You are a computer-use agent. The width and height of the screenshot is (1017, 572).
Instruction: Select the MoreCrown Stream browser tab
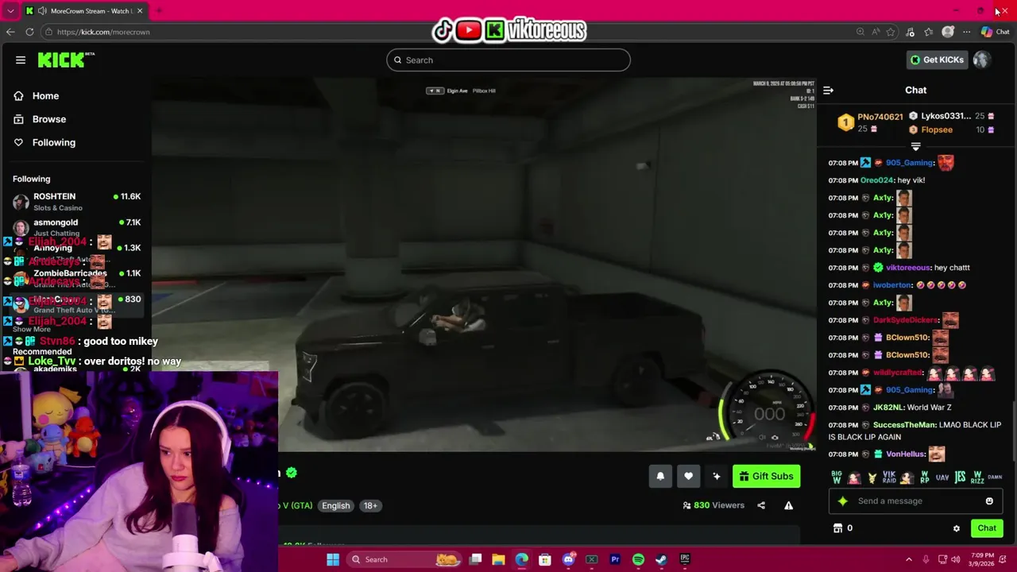pyautogui.click(x=83, y=11)
